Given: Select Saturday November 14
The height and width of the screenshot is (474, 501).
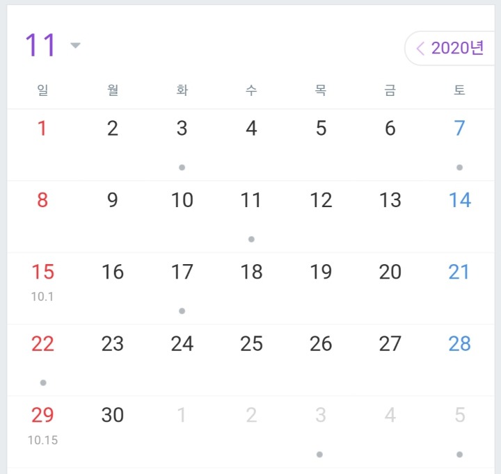Looking at the screenshot, I should pyautogui.click(x=459, y=200).
